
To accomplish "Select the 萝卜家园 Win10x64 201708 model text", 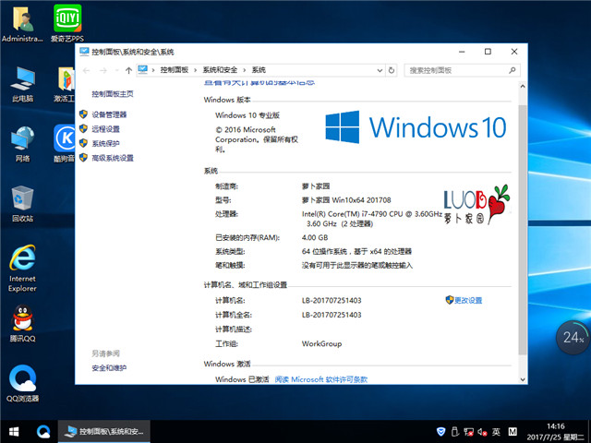I will click(x=346, y=200).
